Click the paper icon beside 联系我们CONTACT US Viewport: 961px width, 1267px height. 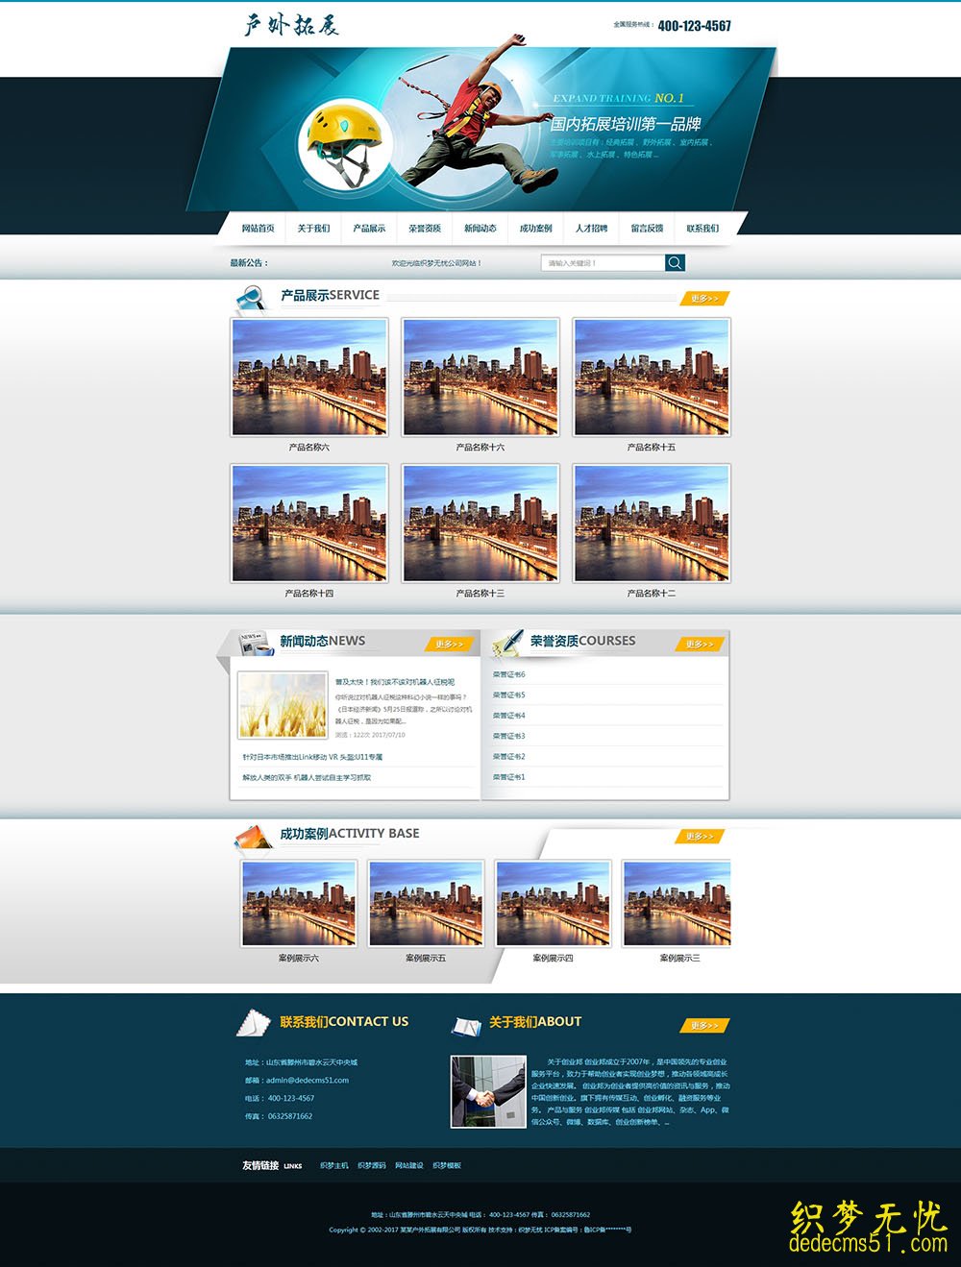tap(253, 1023)
